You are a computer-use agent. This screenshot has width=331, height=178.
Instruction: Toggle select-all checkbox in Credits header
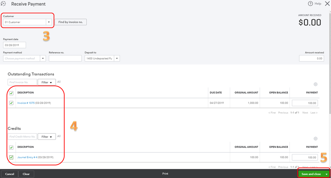pos(11,148)
